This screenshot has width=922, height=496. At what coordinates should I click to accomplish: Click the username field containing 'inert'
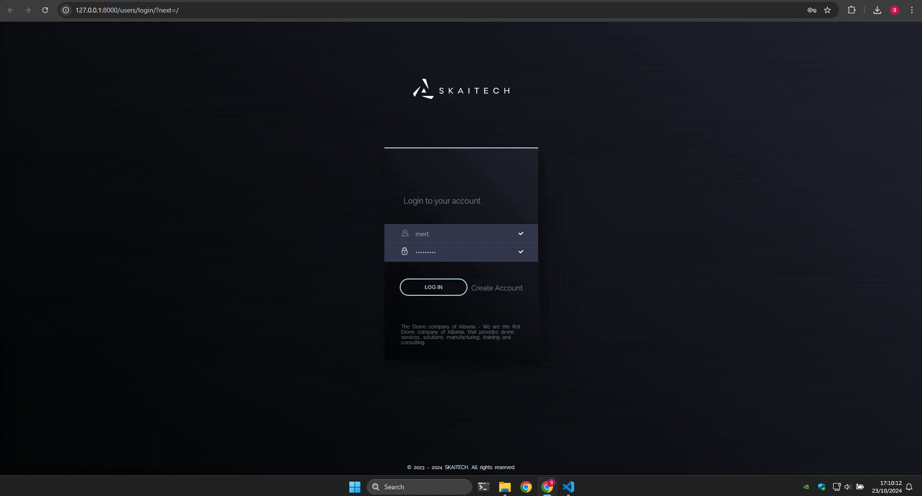[461, 234]
